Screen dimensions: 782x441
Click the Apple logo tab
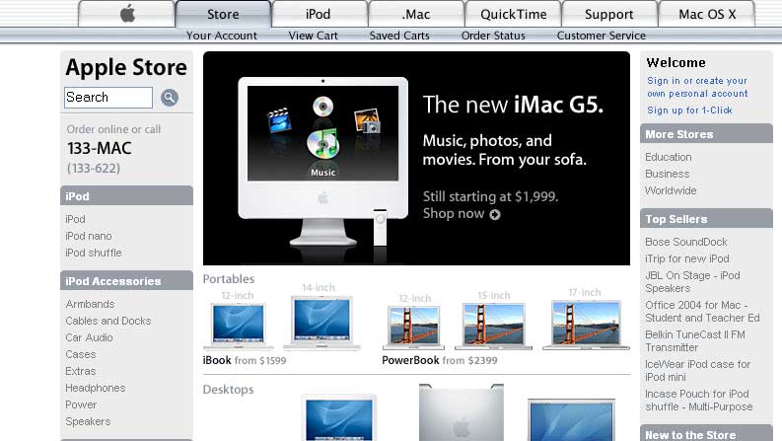126,14
